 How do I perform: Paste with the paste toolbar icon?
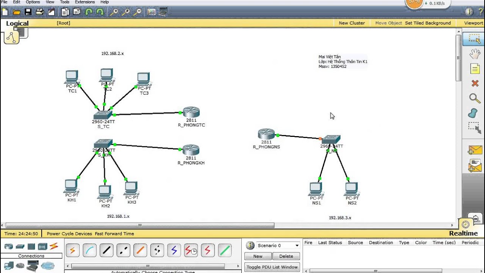click(x=77, y=12)
